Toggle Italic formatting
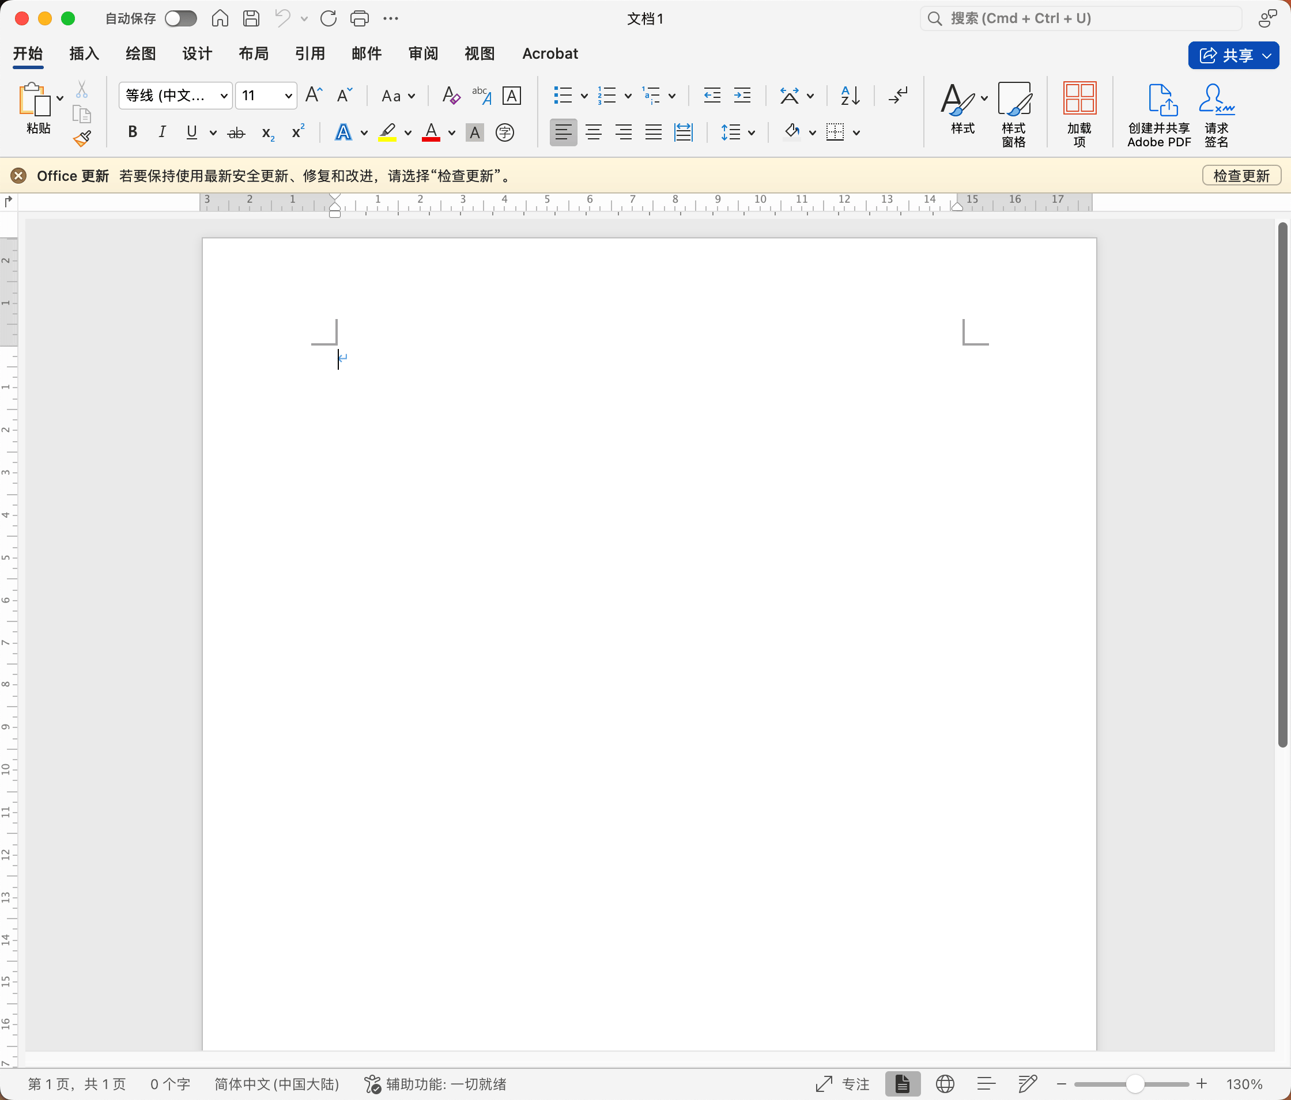The height and width of the screenshot is (1100, 1291). pyautogui.click(x=162, y=132)
